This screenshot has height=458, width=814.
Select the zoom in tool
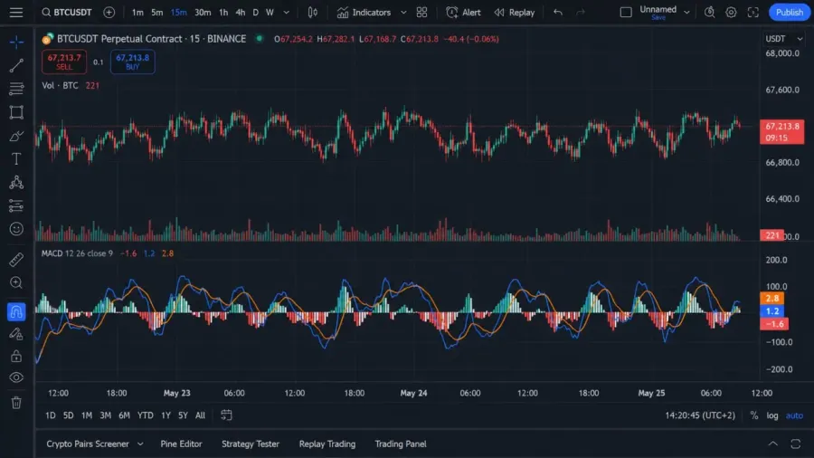tap(16, 282)
